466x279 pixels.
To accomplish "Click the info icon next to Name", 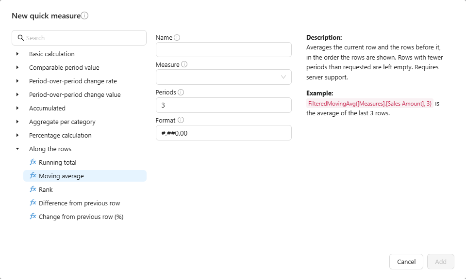I will (177, 38).
